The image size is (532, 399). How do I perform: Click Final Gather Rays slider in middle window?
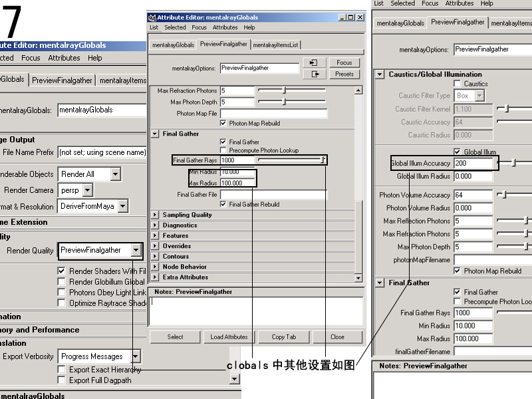291,160
